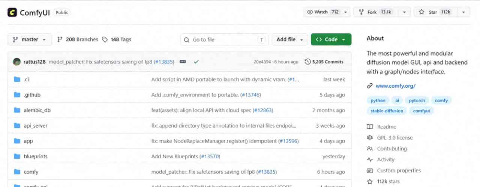Open the comfy folder
The image size is (480, 187).
click(x=31, y=172)
